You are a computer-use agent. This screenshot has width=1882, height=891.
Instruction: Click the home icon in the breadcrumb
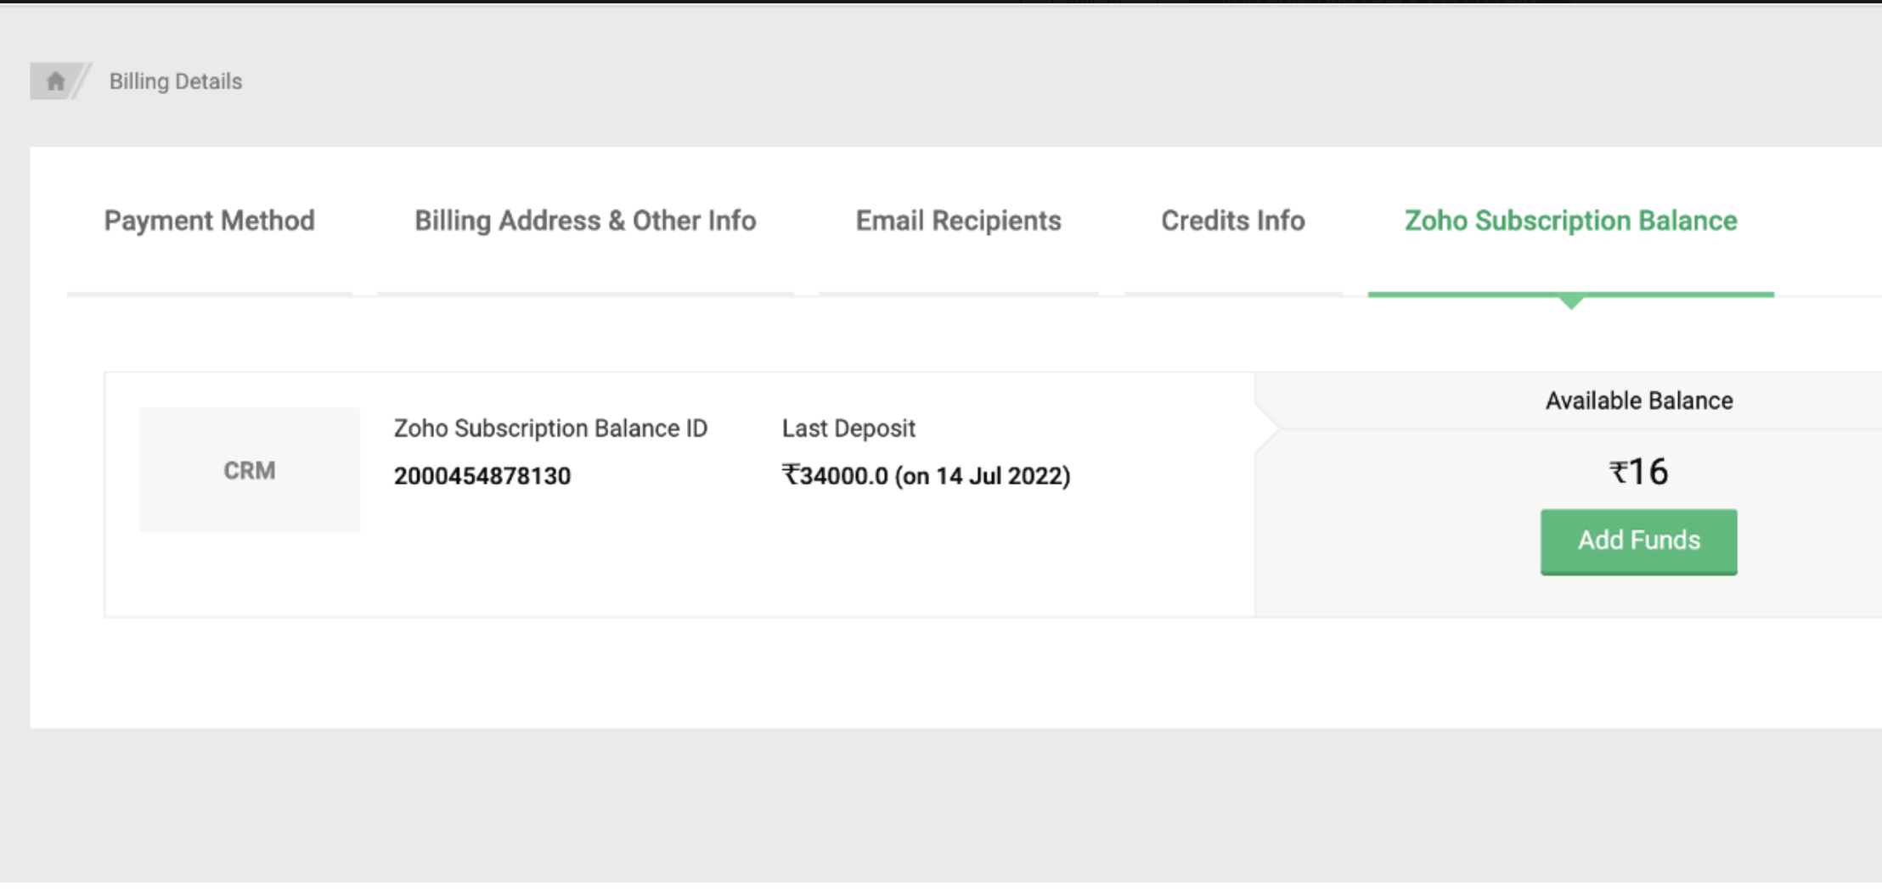[55, 81]
